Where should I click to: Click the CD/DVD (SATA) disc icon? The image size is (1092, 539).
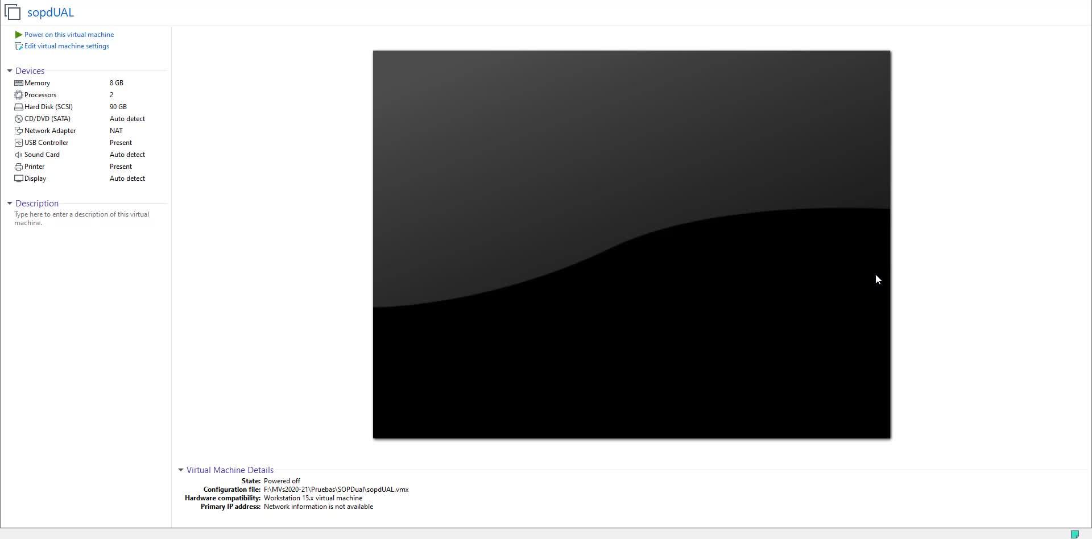19,119
